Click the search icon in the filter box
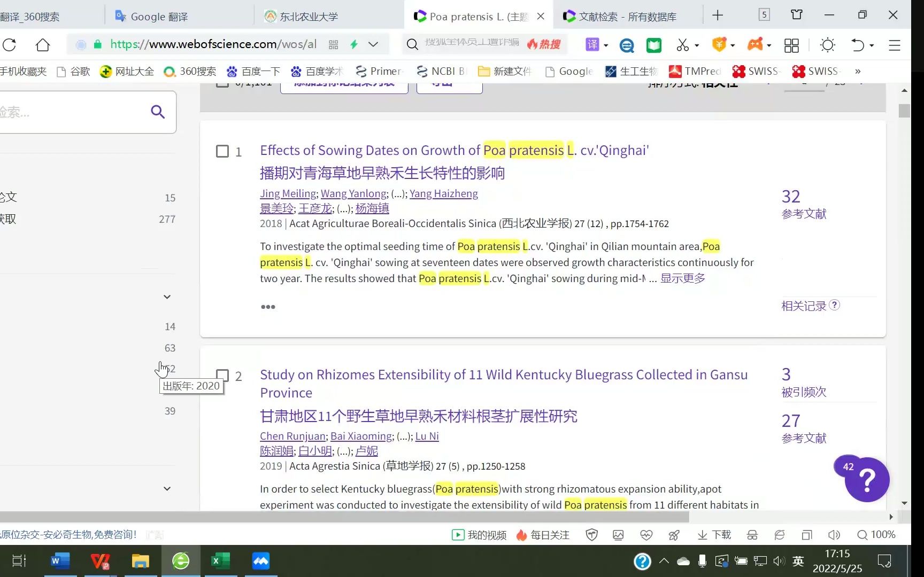 (x=158, y=112)
